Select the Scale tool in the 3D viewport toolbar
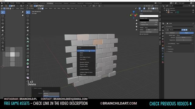 28,27
